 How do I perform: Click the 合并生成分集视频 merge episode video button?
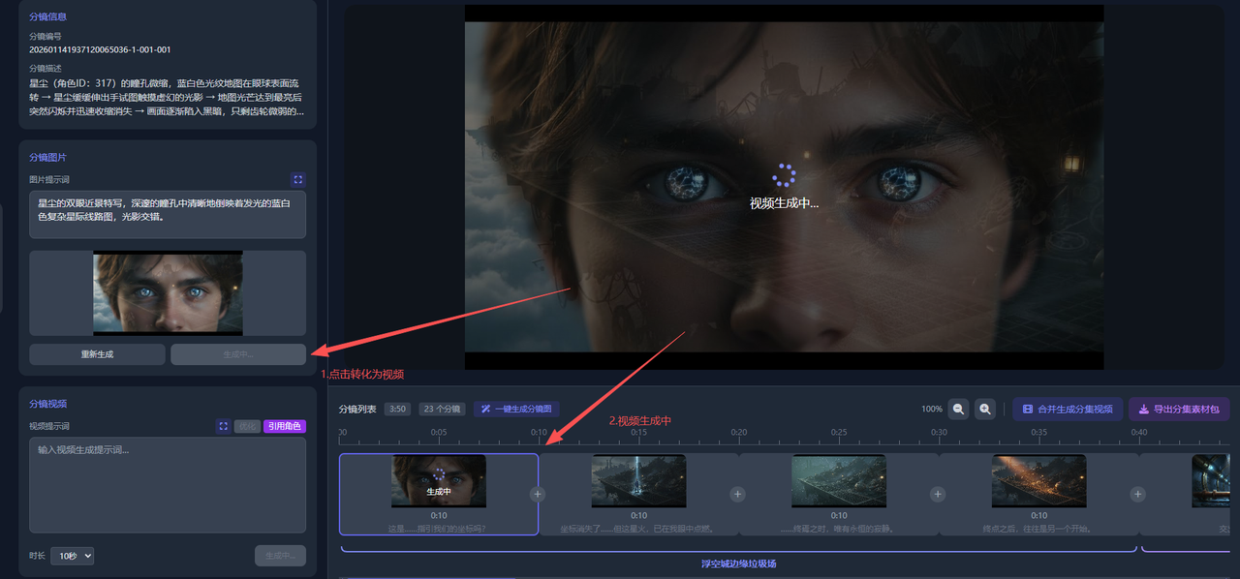1068,410
